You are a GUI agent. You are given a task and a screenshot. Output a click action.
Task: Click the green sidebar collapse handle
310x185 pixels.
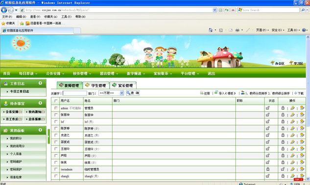48,137
